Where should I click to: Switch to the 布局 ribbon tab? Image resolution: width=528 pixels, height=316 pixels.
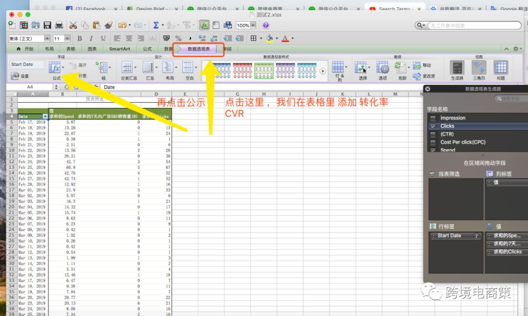49,49
